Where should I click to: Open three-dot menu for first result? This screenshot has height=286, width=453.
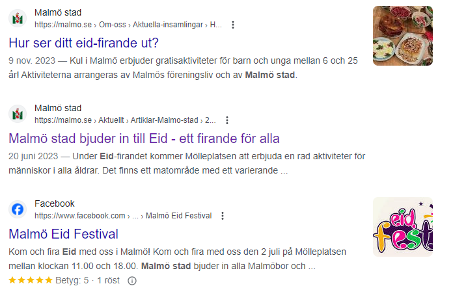point(233,25)
